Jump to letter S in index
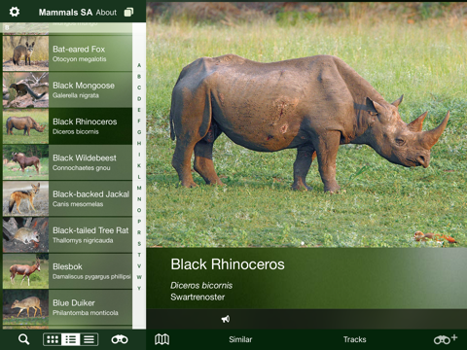This screenshot has width=467, height=350. coord(139,244)
